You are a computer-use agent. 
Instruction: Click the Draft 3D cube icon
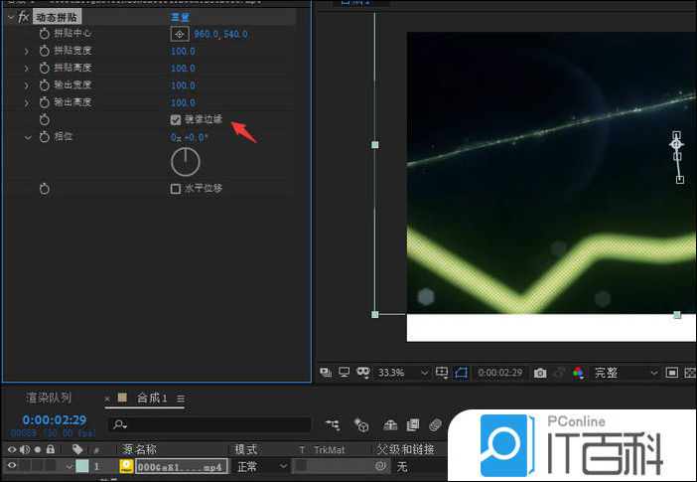[x=361, y=424]
